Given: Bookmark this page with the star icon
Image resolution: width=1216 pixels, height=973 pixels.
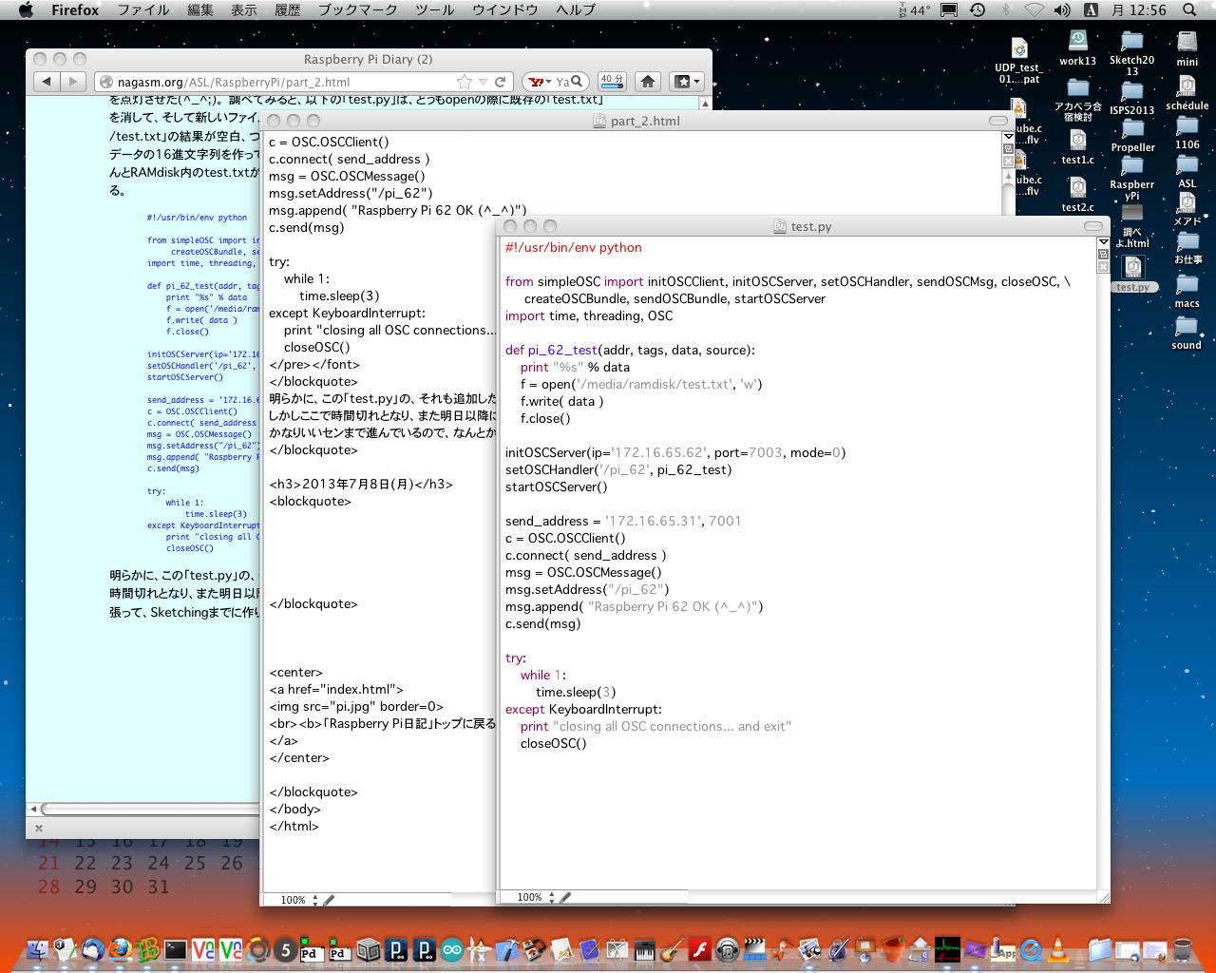Looking at the screenshot, I should 464,82.
